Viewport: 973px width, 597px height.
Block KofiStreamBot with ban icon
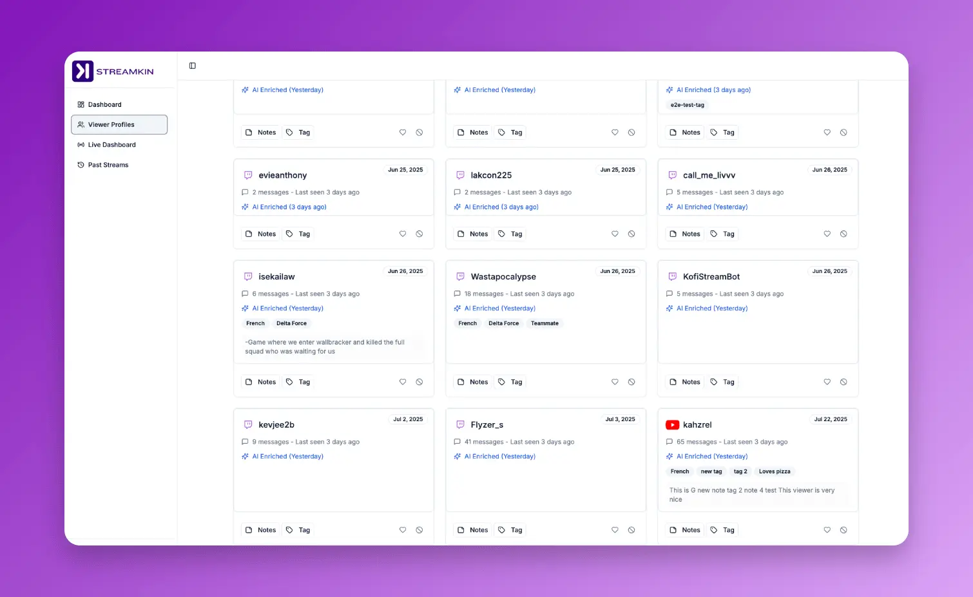(x=843, y=382)
